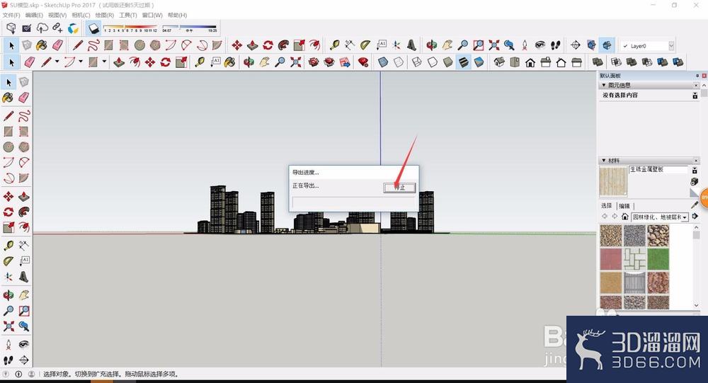Select Look Around eye tool in left toolbar

point(24,345)
